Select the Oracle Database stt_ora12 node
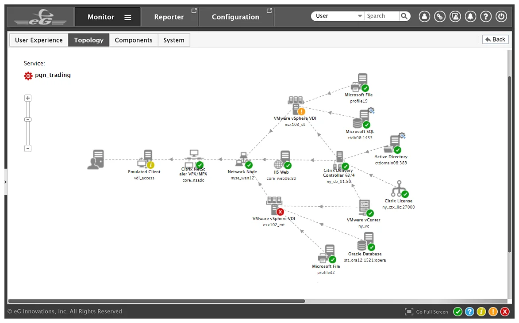This screenshot has height=323, width=519. click(x=366, y=242)
